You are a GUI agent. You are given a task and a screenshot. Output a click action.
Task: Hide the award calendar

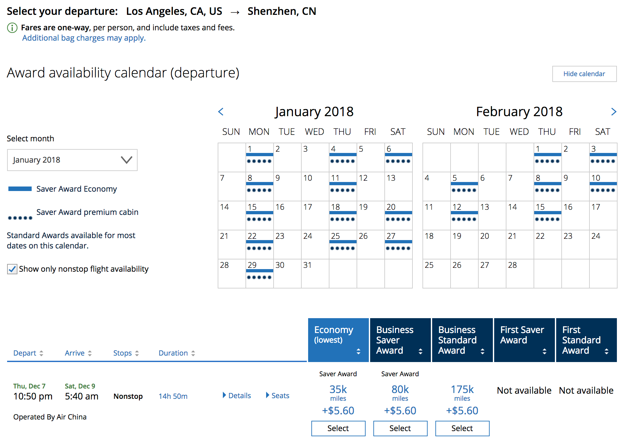pyautogui.click(x=584, y=74)
